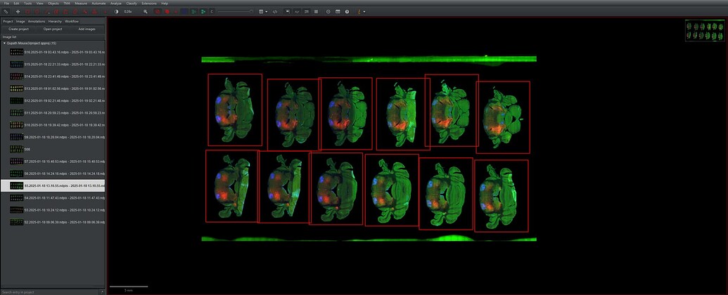Viewport: 728px width, 295px height.
Task: Open the script editor icon
Action: click(x=274, y=11)
